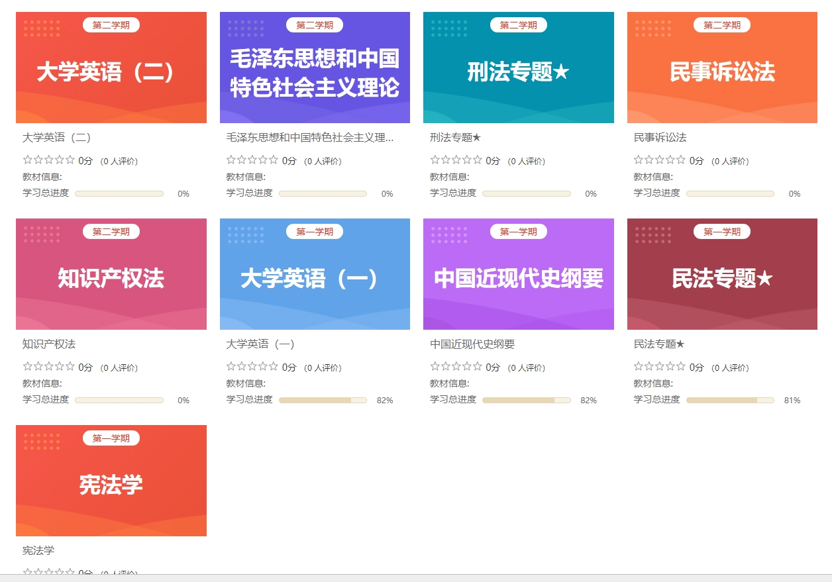Click the first star under 毛泽东思想 course
Screen dimensions: 832x582
pos(231,160)
